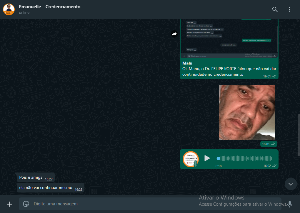This screenshot has height=213, width=300.
Task: Open the forwarded chat screenshot image
Action: (x=229, y=38)
